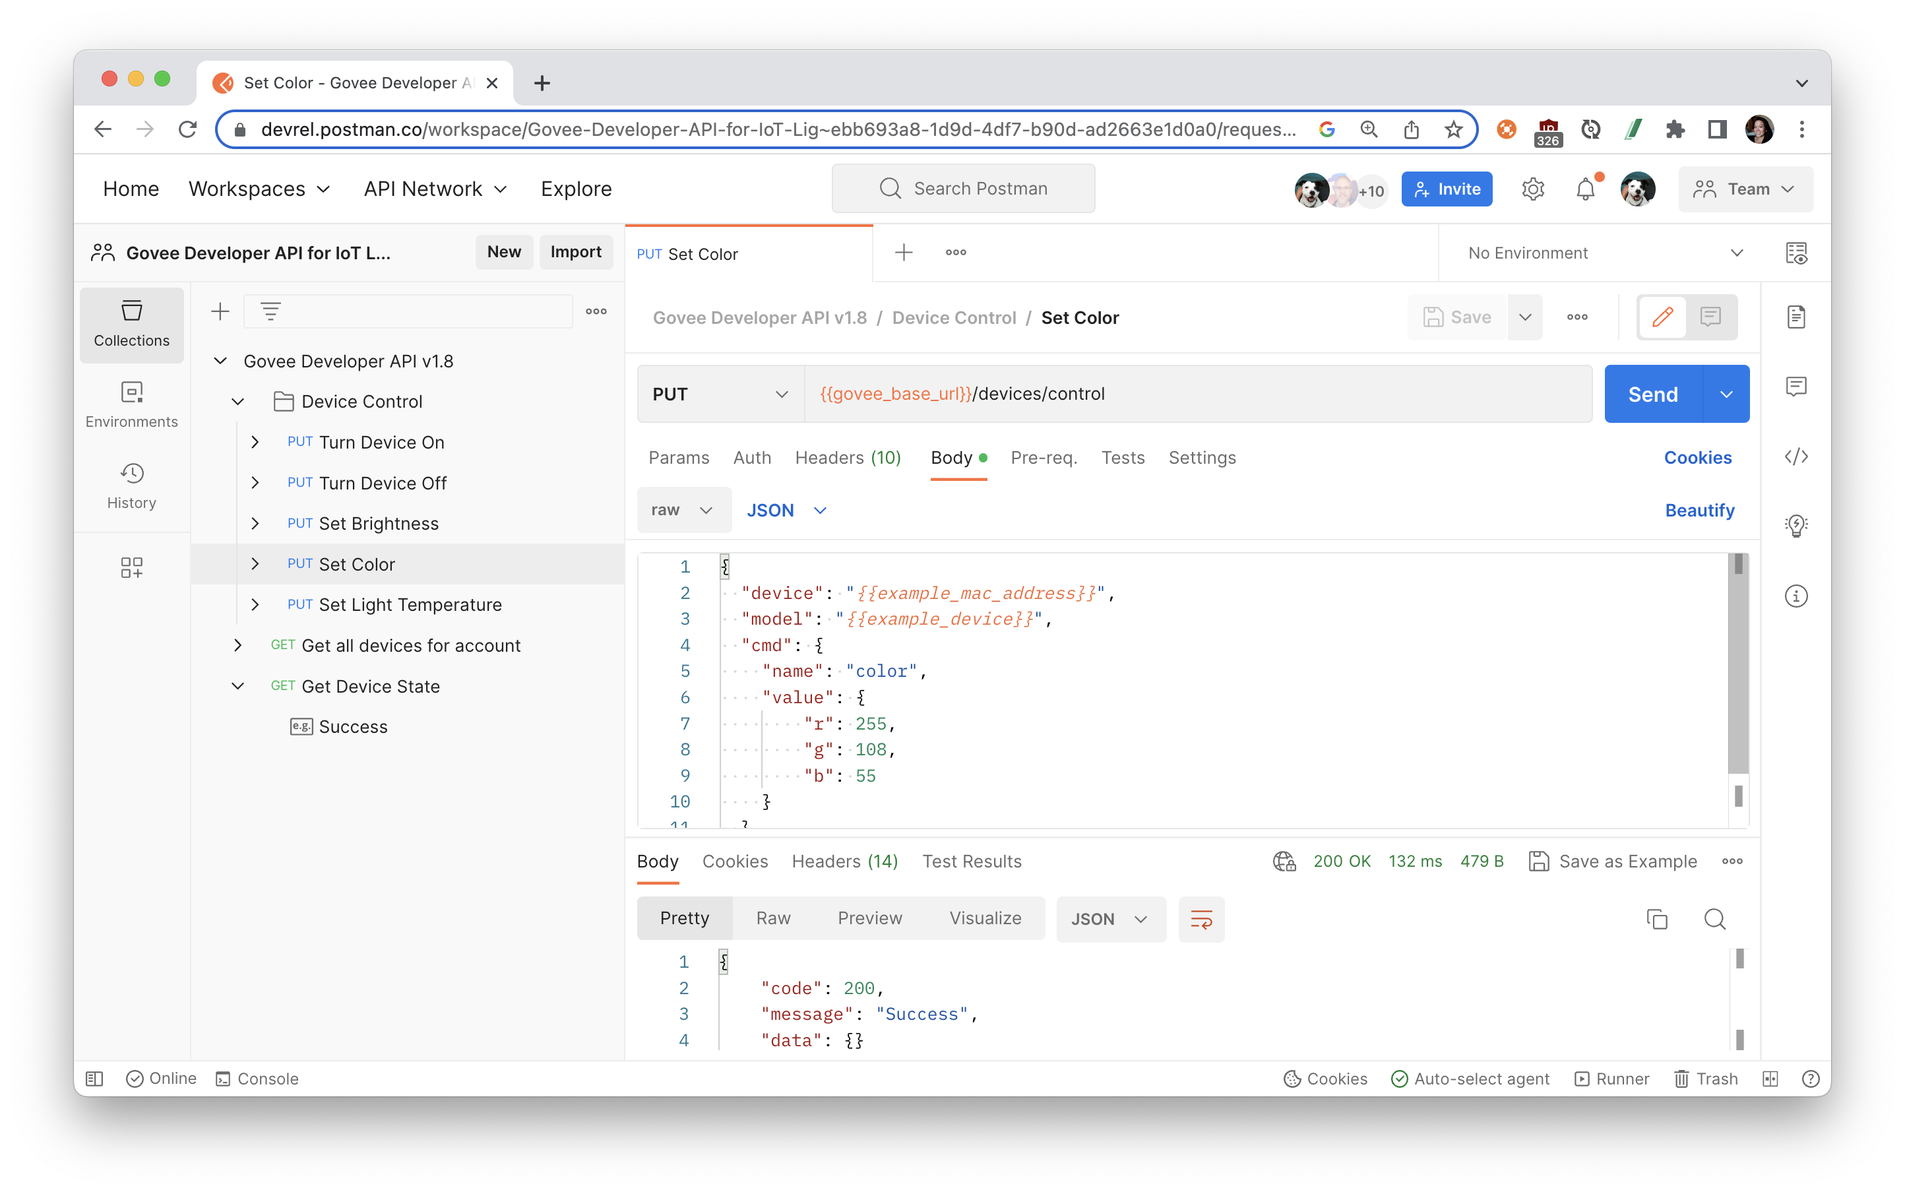Image resolution: width=1905 pixels, height=1194 pixels.
Task: Expand the Set Light Temperature request
Action: 255,604
